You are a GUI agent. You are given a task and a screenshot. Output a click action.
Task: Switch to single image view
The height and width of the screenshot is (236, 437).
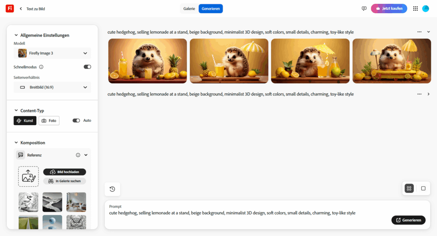(x=423, y=188)
